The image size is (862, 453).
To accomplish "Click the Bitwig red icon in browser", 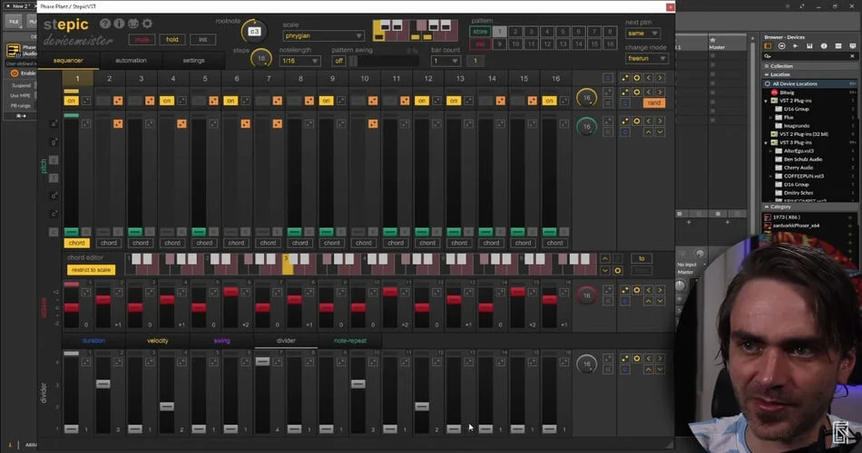I will click(775, 92).
